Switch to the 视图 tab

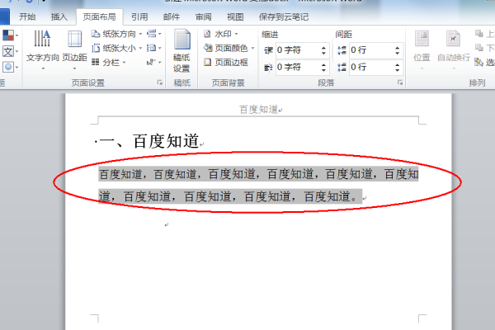pos(235,16)
